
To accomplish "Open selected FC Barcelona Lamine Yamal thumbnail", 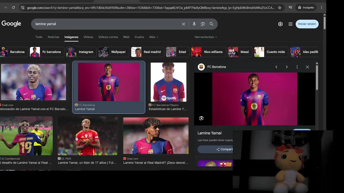I will point(109,82).
